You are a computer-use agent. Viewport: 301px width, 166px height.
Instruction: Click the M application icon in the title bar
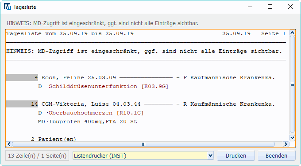pyautogui.click(x=8, y=7)
